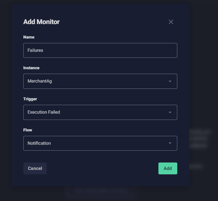Select the MerchantAg text in Instance box
The width and height of the screenshot is (218, 201).
click(40, 81)
